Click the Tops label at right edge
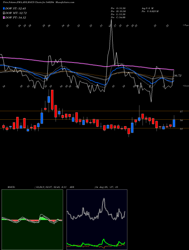The width and height of the screenshot is (189, 250). tap(186, 25)
